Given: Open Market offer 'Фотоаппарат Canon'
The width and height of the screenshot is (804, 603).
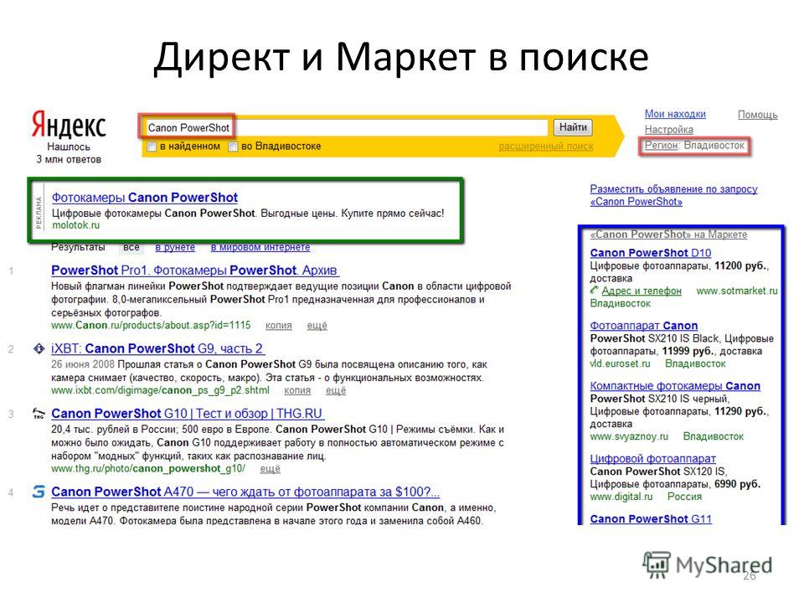Looking at the screenshot, I should pos(644,326).
